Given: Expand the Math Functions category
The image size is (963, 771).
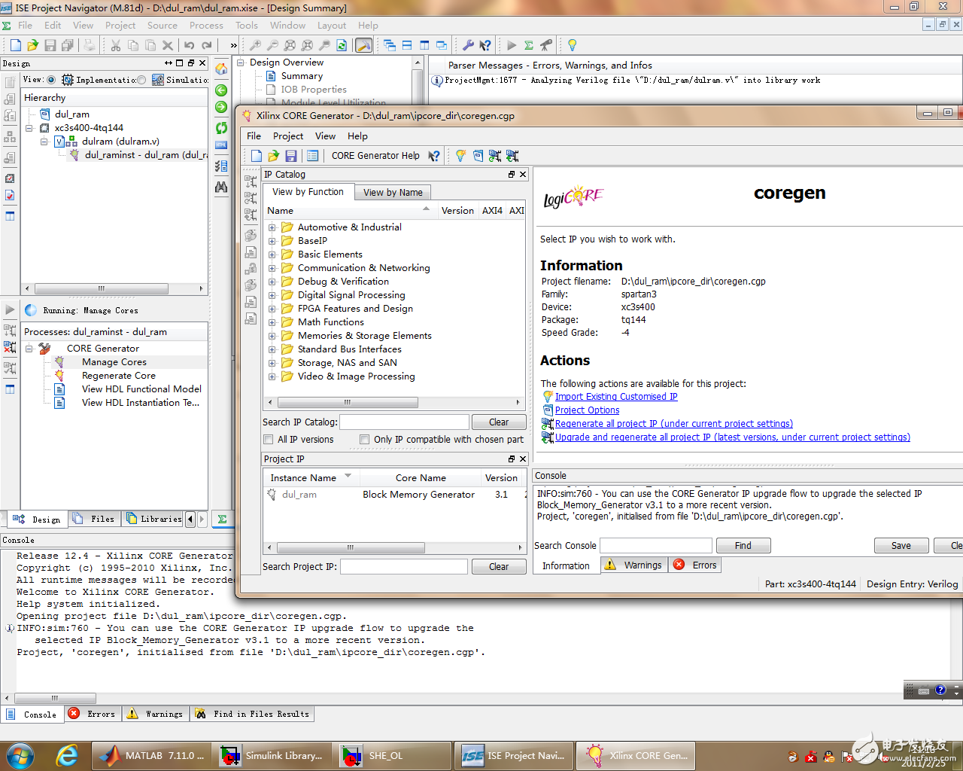Looking at the screenshot, I should click(x=272, y=322).
